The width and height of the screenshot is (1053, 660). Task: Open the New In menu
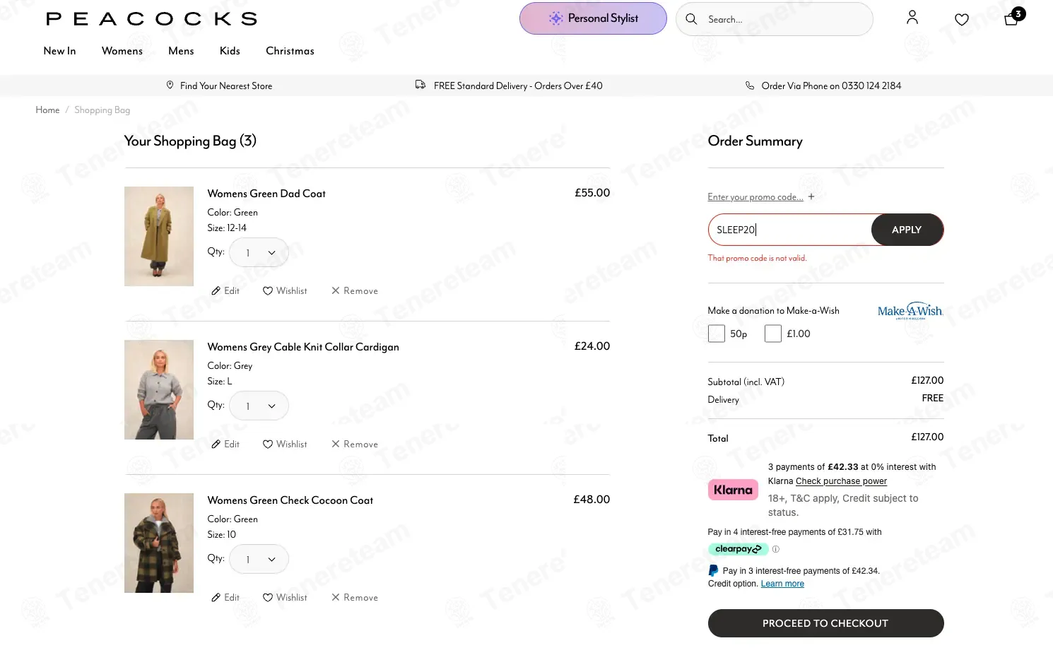point(59,51)
